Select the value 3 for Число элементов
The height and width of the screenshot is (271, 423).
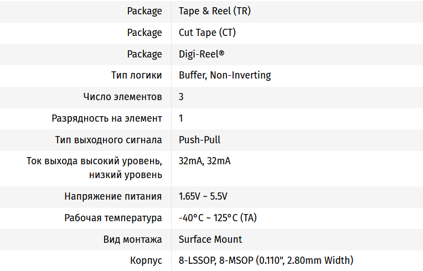(x=182, y=97)
